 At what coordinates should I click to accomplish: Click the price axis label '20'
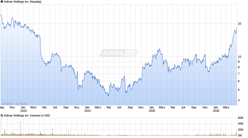pos(240,24)
